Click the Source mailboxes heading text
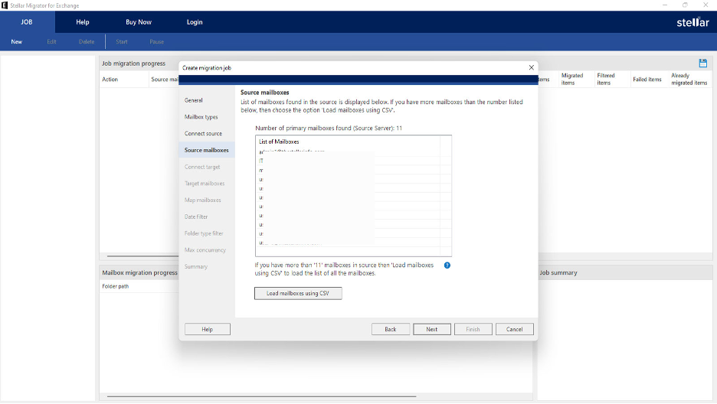This screenshot has width=717, height=404. (x=265, y=93)
